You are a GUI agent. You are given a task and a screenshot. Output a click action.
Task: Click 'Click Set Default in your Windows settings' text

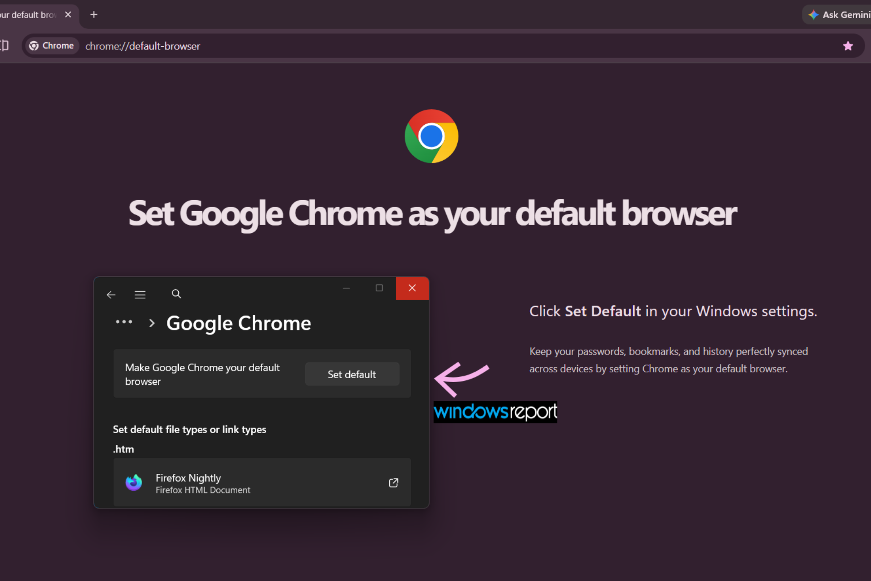click(673, 311)
